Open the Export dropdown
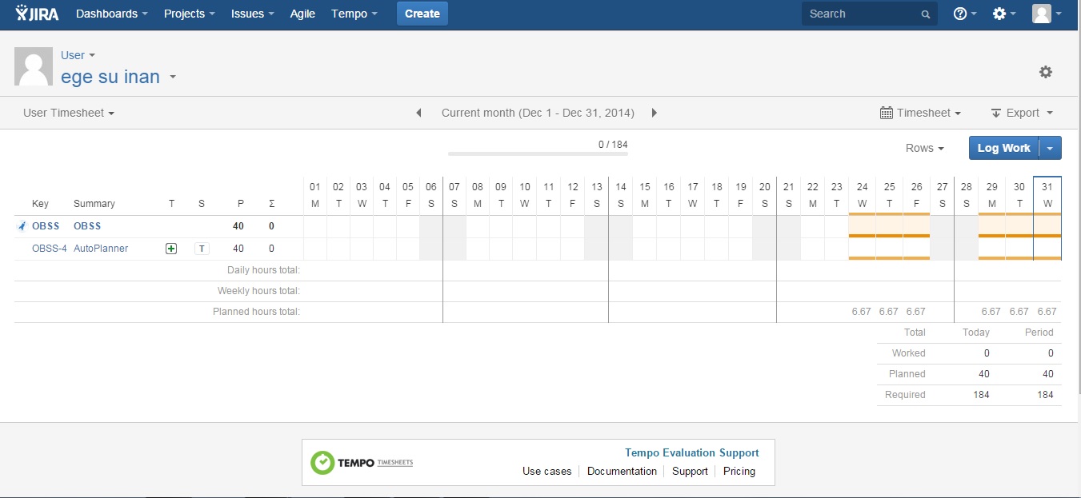Viewport: 1081px width, 498px height. coord(1022,113)
